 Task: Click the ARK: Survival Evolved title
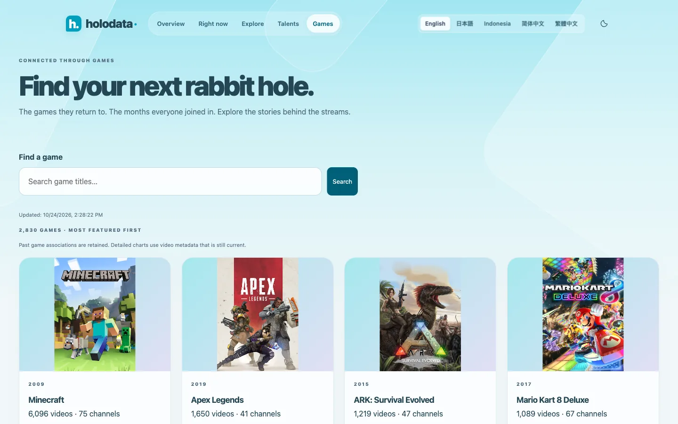click(394, 400)
